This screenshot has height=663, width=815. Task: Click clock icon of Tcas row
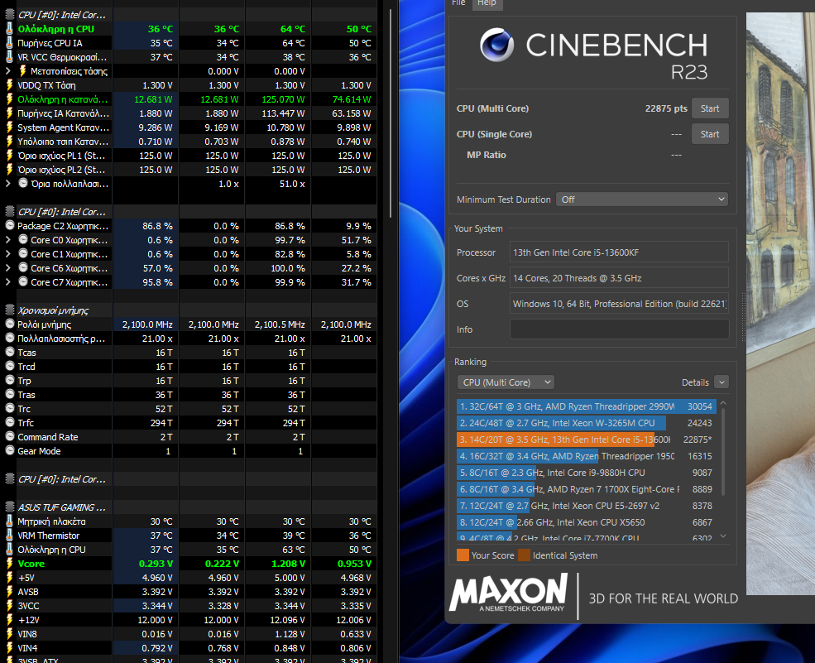[x=9, y=352]
